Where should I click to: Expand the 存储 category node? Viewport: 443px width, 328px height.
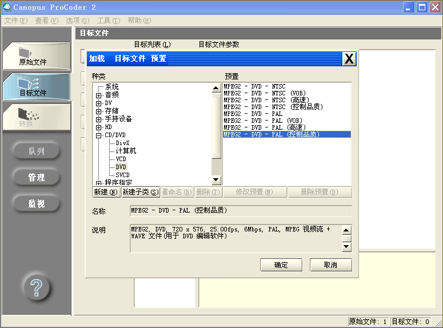(98, 111)
